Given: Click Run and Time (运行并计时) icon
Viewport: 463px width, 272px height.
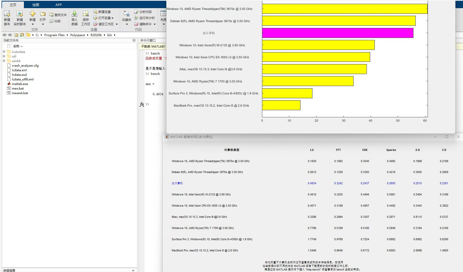Looking at the screenshot, I should click(x=136, y=18).
